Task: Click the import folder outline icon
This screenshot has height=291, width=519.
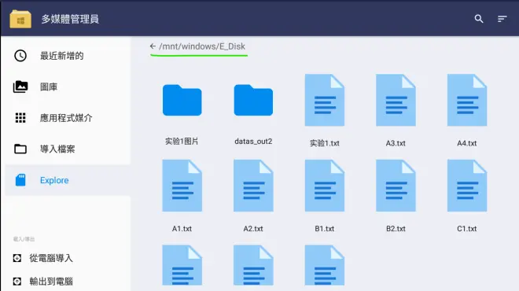Action: point(20,149)
